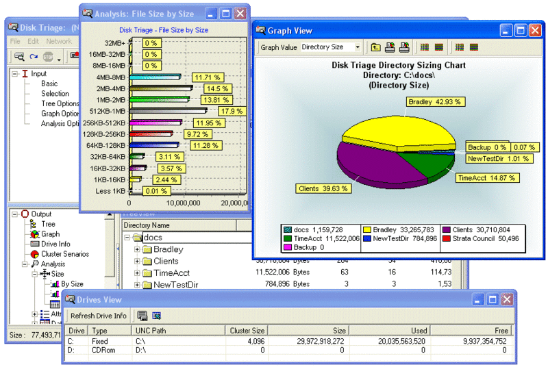Click the Used column header in Drives View
This screenshot has height=367, width=548.
point(389,330)
